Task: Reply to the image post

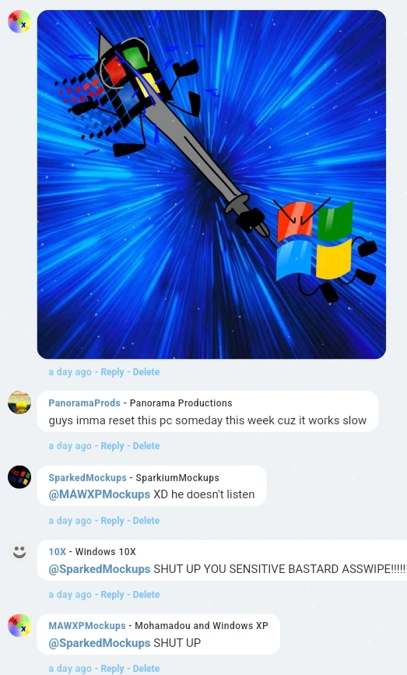Action: click(112, 372)
